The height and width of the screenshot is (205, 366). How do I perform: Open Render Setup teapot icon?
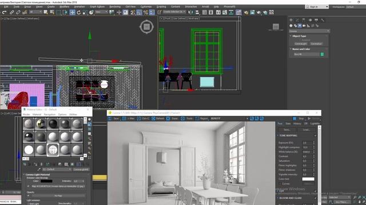coord(246,13)
